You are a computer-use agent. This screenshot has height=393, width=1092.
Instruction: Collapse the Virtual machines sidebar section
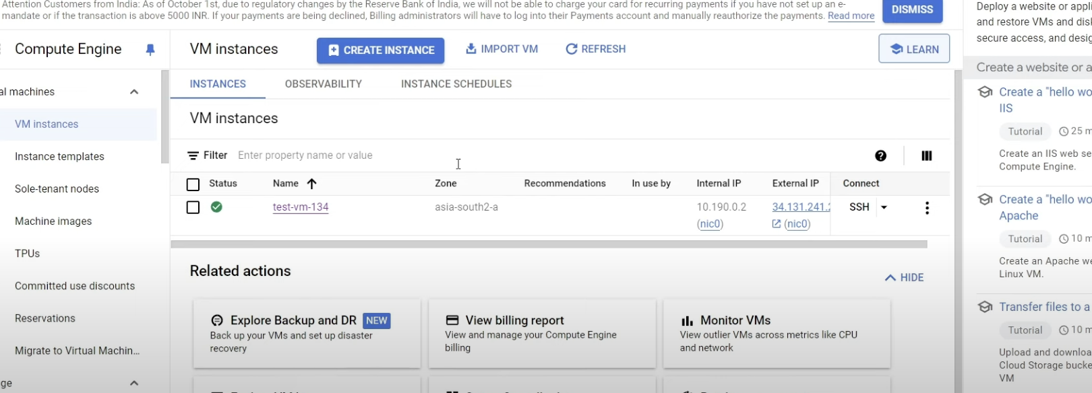click(134, 92)
